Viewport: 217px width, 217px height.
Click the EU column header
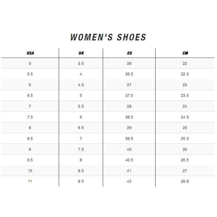click(x=129, y=53)
